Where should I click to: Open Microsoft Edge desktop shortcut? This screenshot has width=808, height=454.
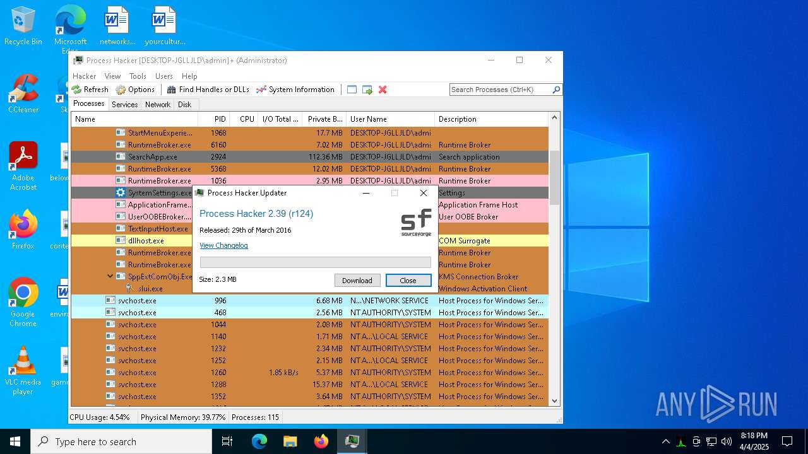click(x=70, y=28)
